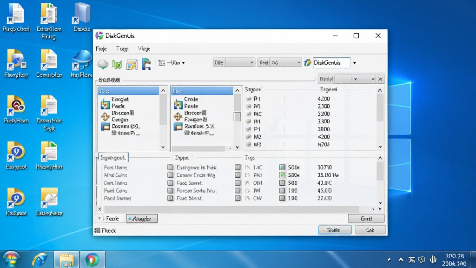The width and height of the screenshot is (476, 268).
Task: Open the Rlemphtoy desktop shortcut
Action: pos(16,63)
